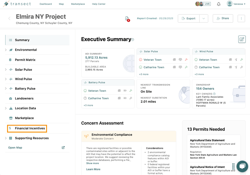Click Wind Pulse Catharine Town turbine icon

(x=236, y=67)
